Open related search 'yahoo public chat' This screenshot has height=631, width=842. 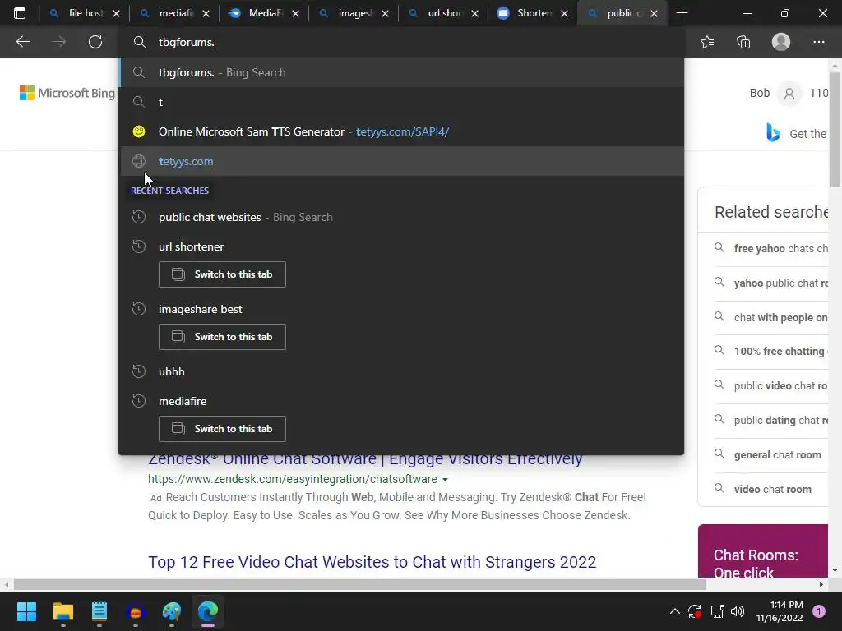pos(780,283)
